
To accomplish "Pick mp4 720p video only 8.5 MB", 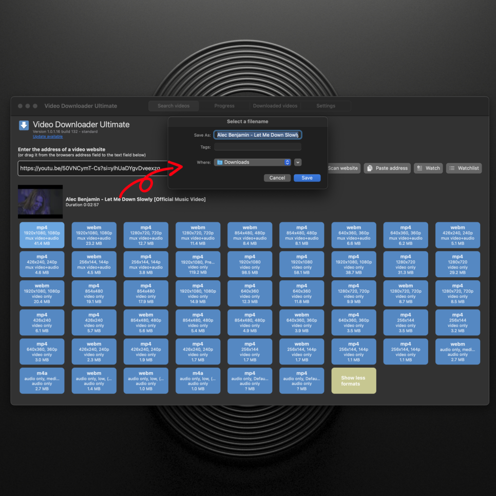I will 457,293.
